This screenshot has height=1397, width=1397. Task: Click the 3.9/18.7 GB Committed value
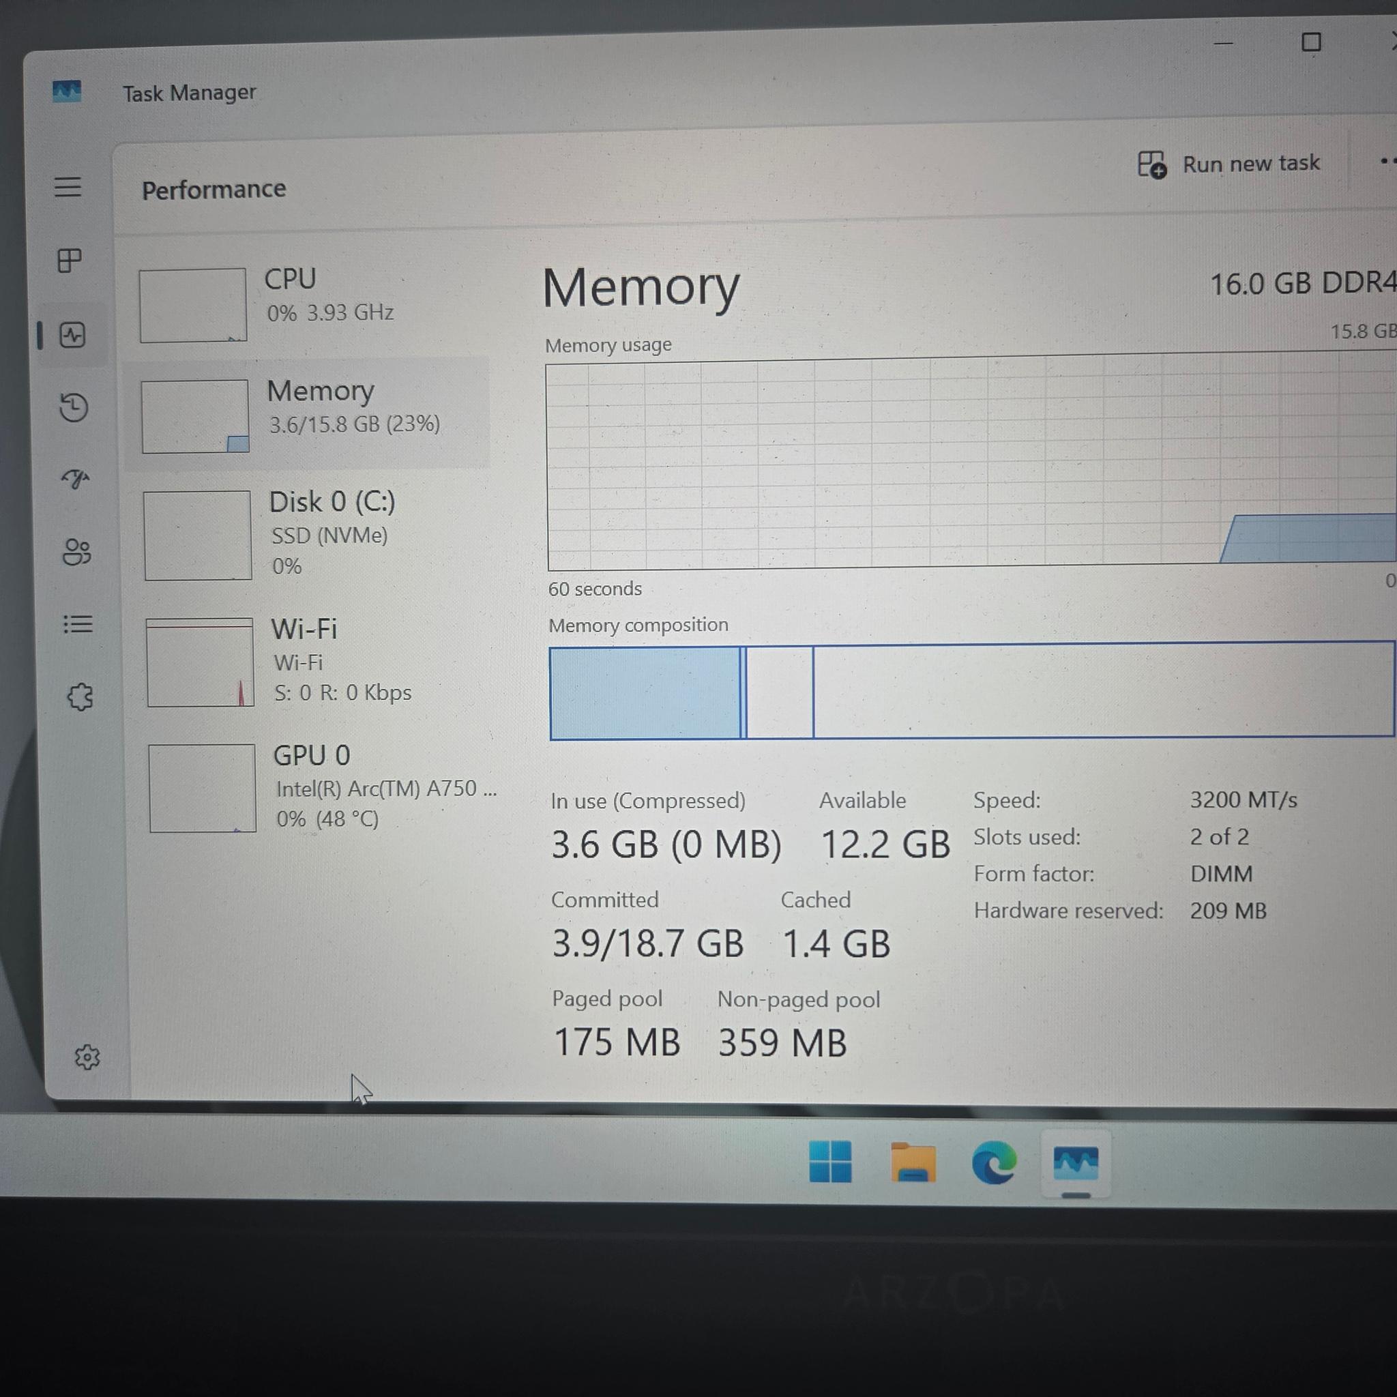[x=648, y=943]
